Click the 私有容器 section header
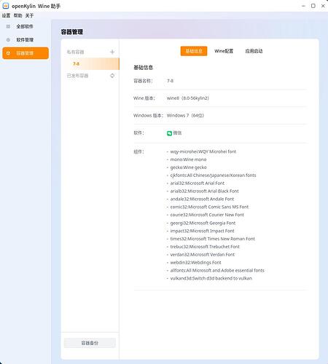This screenshot has height=364, width=328. pos(75,52)
